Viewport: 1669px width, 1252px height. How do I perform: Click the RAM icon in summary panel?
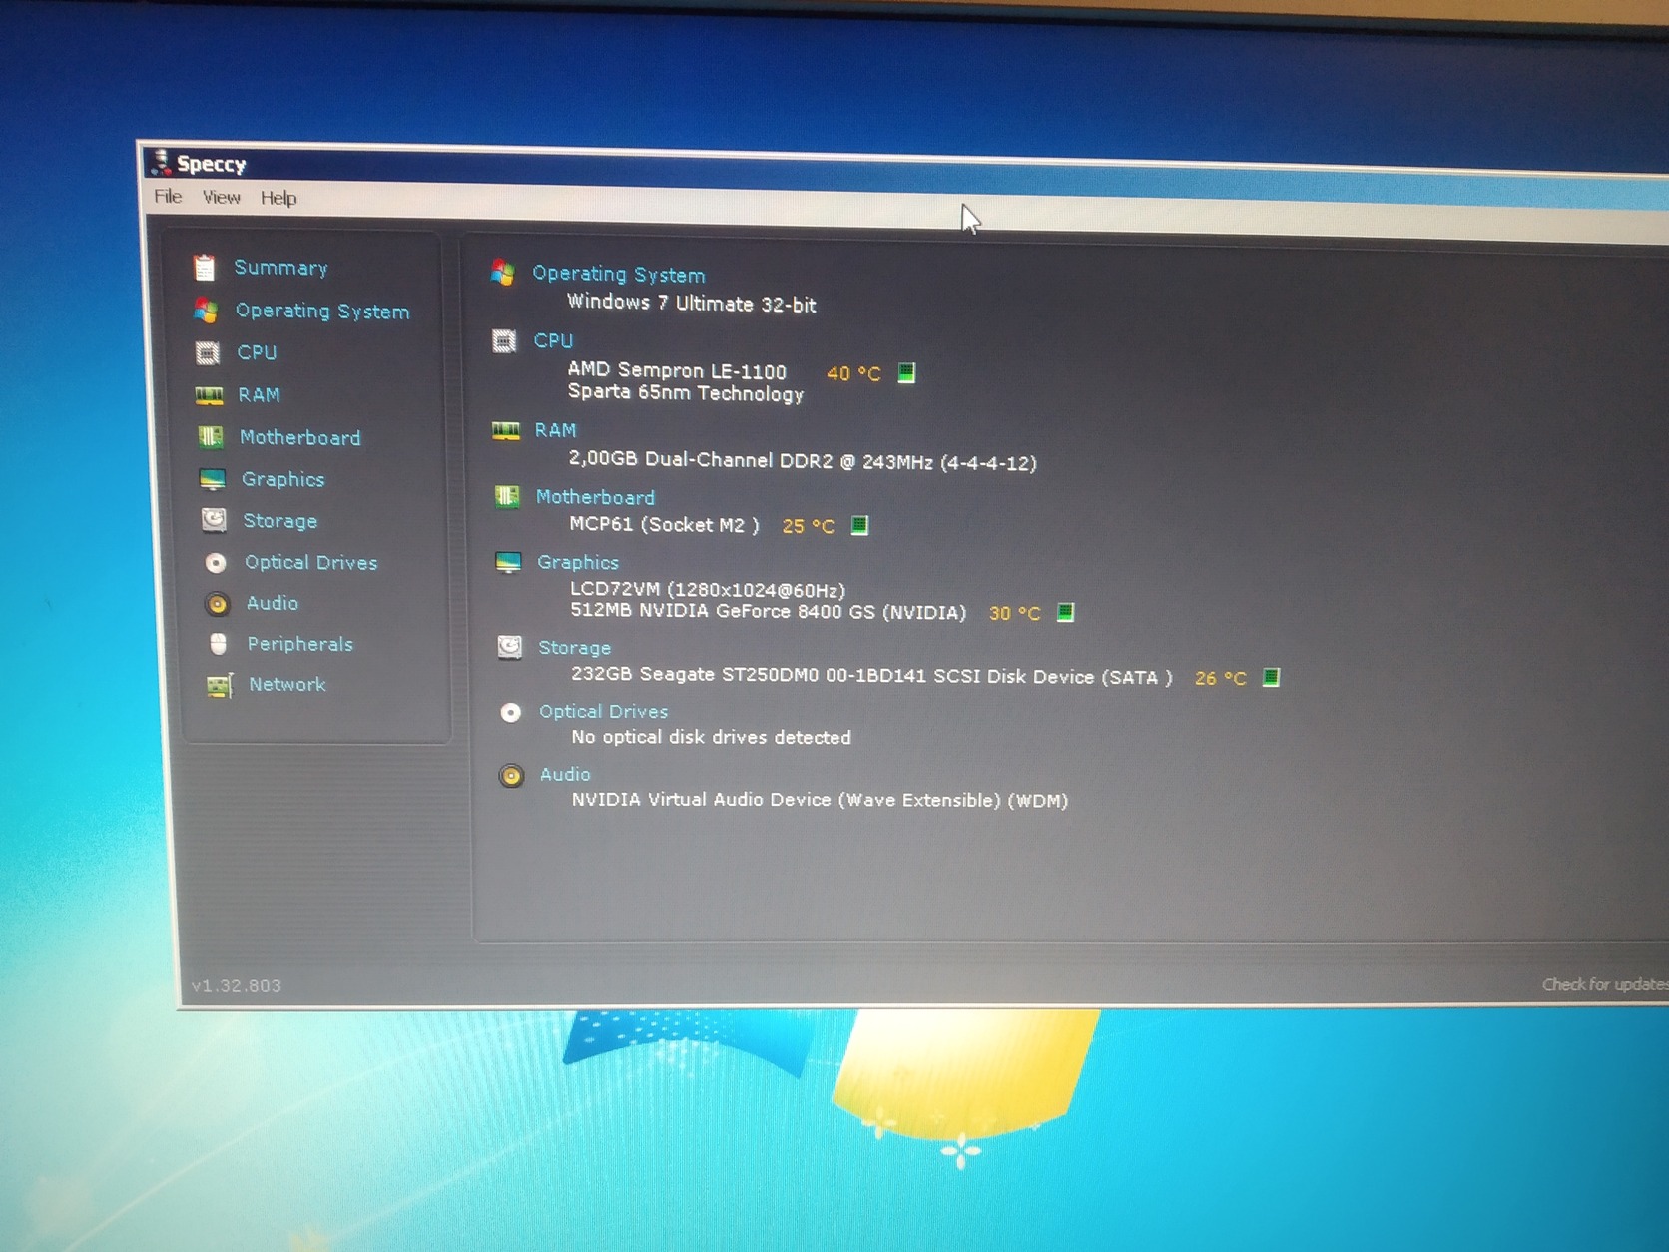[x=506, y=430]
